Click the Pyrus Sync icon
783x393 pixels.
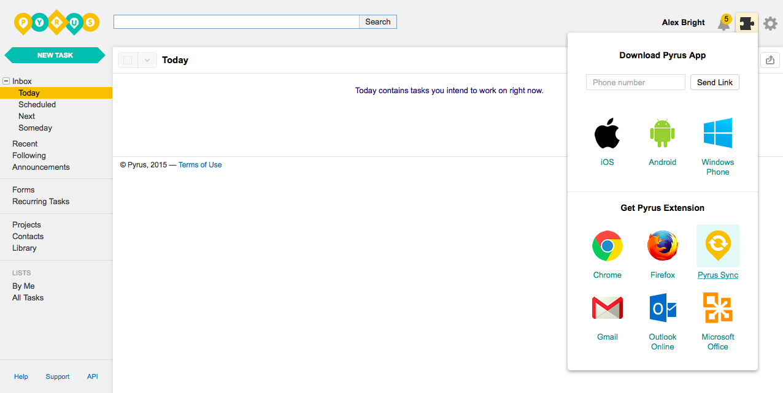[x=718, y=246]
